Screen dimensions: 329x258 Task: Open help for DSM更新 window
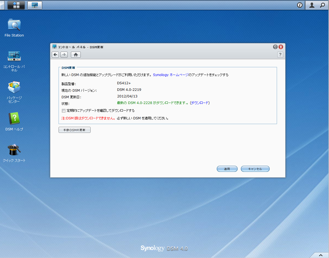point(280,55)
